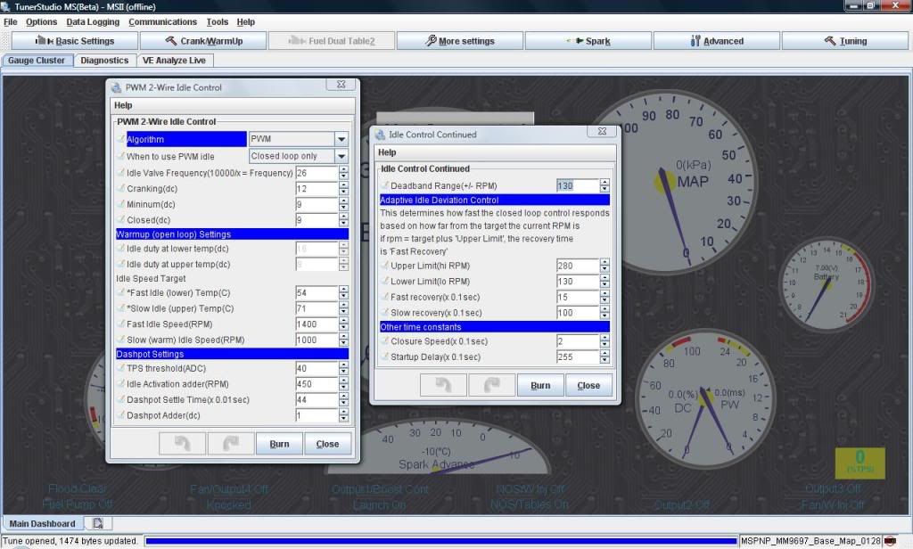Click the dashboard icon next to Main Dashboard tab
The width and height of the screenshot is (913, 549).
(98, 523)
